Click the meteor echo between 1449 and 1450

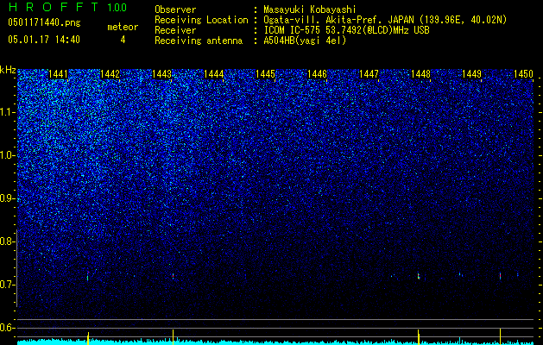[x=500, y=275]
